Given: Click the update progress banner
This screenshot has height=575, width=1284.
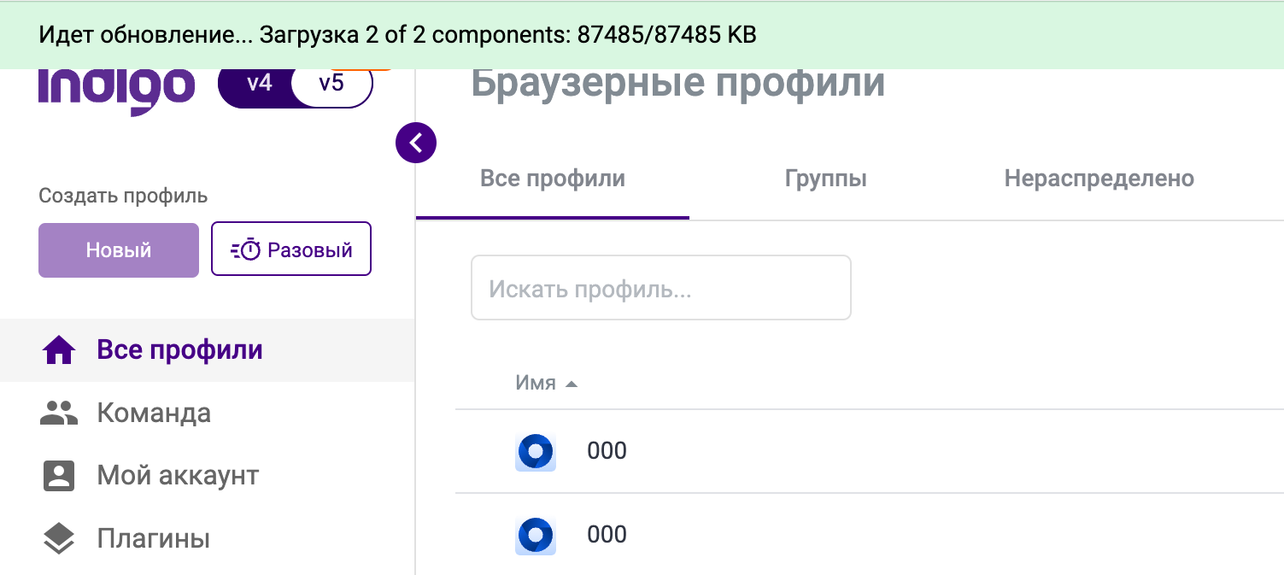Looking at the screenshot, I should tap(642, 35).
